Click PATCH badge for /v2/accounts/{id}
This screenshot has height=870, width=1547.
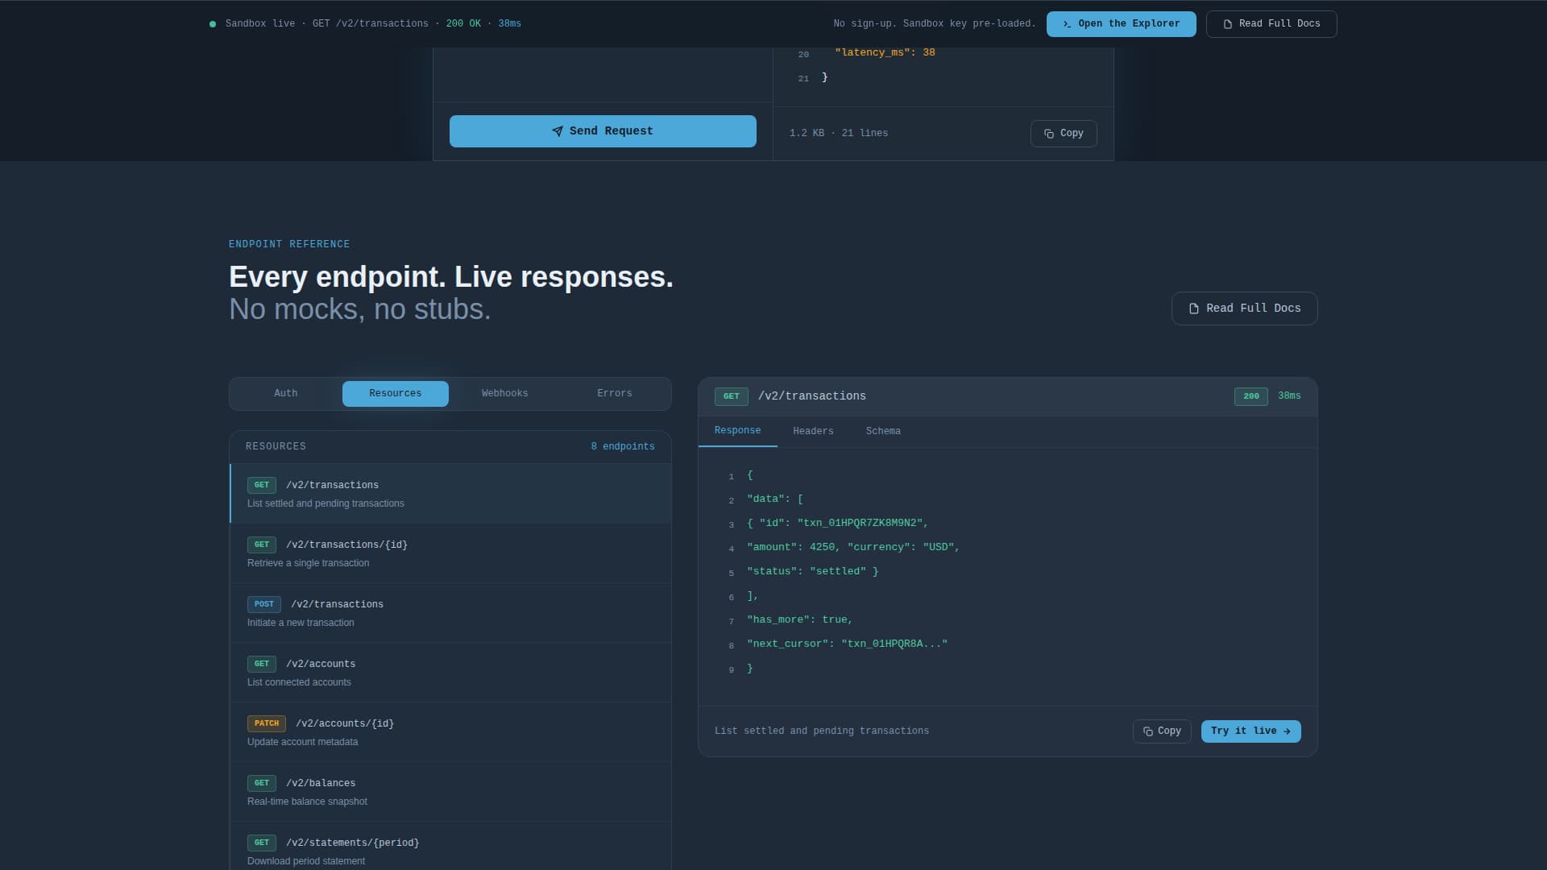267,723
